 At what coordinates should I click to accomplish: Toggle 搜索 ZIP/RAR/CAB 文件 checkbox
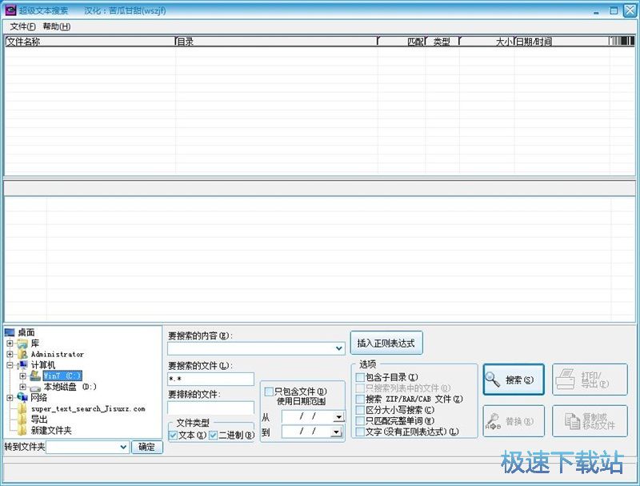coord(360,399)
